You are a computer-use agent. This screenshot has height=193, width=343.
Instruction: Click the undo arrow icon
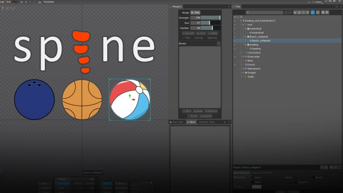click(30, 2)
